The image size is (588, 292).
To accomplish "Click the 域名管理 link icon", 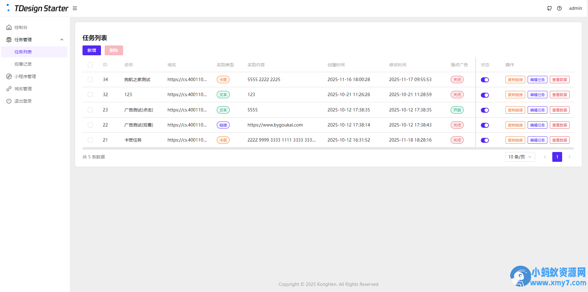I will pyautogui.click(x=9, y=89).
